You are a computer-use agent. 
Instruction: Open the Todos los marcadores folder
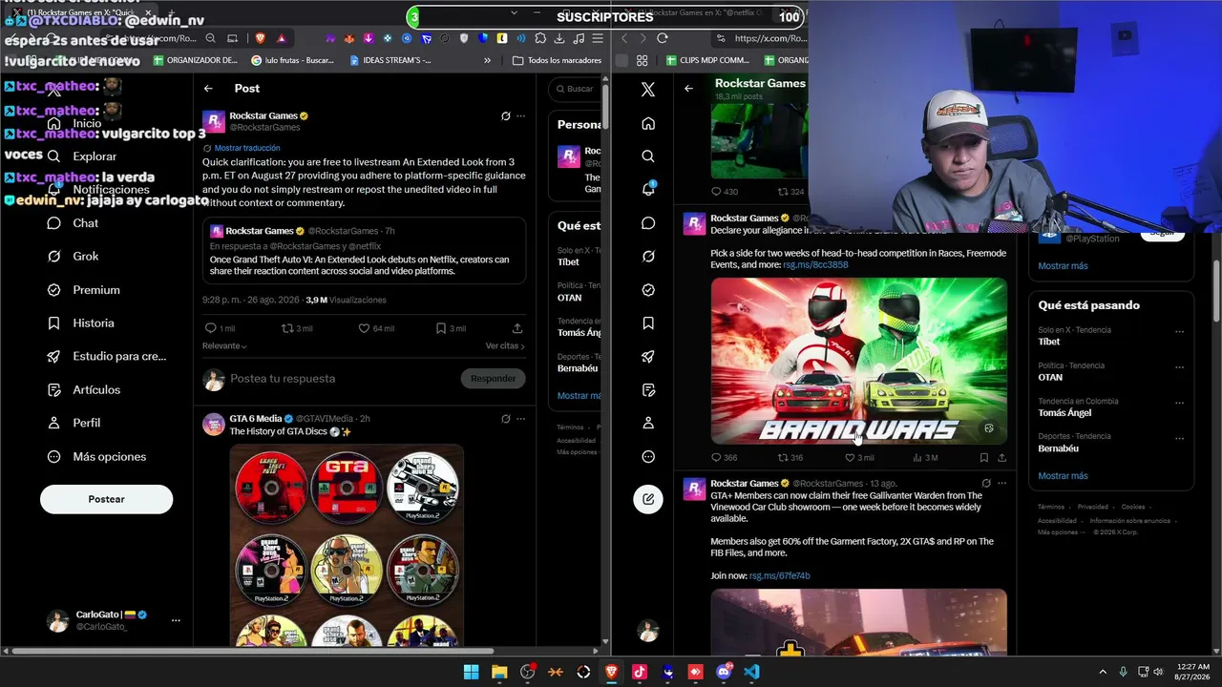pos(558,60)
